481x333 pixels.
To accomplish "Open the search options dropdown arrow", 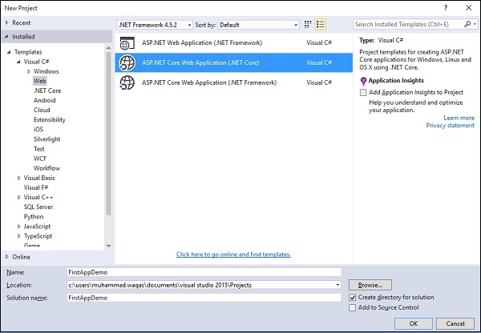I will (475, 24).
